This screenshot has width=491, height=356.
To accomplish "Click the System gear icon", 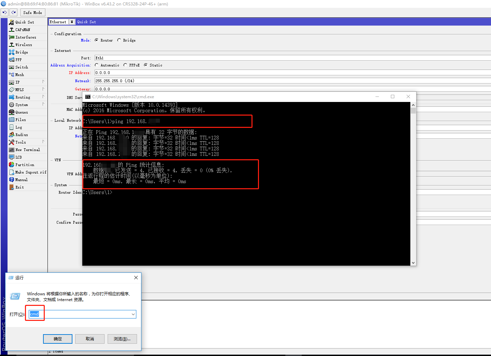I will (12, 105).
